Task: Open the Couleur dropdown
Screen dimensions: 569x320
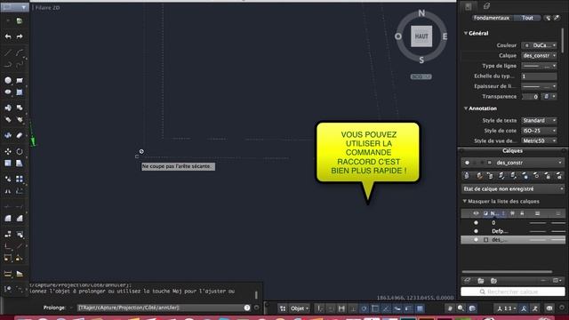Action: (539, 45)
